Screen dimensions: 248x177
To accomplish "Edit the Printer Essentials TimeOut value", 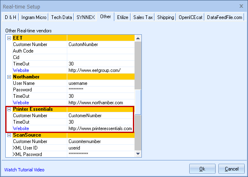I will (101, 122).
